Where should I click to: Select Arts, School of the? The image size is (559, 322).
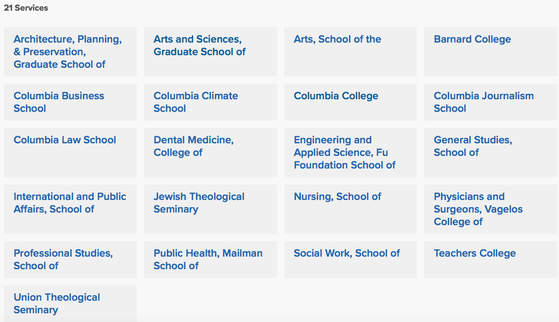(337, 39)
